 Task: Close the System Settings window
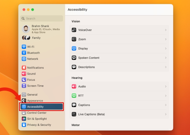pyautogui.click(x=24, y=9)
